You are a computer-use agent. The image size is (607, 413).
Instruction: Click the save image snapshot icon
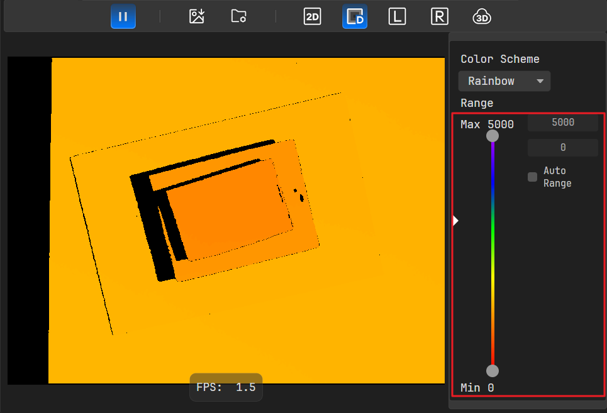(x=197, y=16)
